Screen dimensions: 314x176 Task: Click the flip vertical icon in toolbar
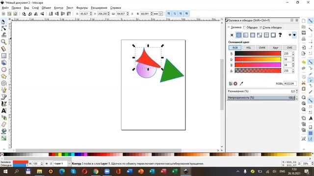tap(42, 14)
